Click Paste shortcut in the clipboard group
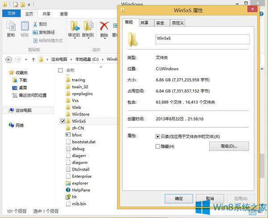 point(48,41)
